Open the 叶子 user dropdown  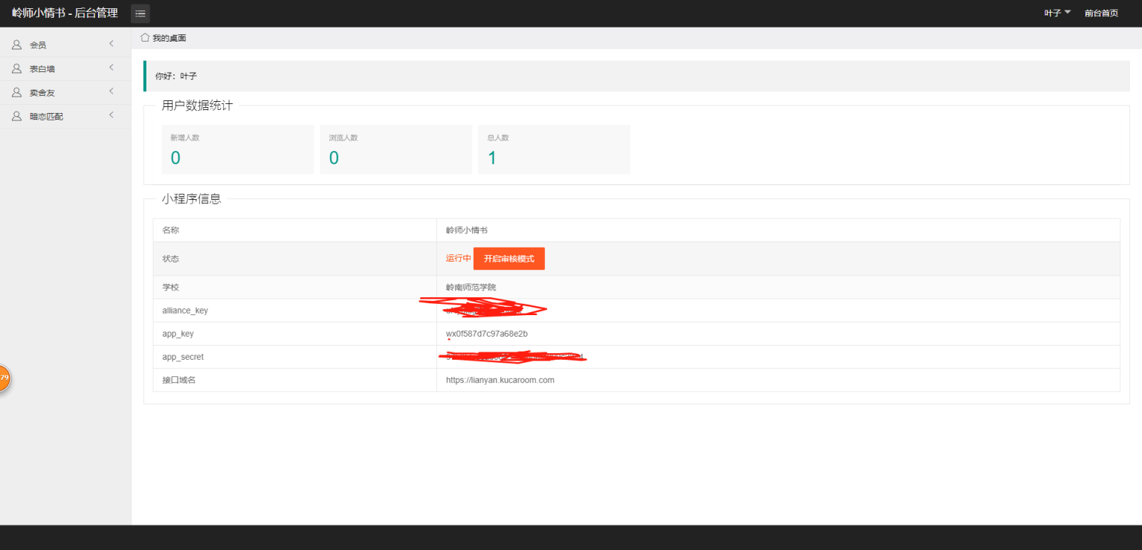(1057, 13)
